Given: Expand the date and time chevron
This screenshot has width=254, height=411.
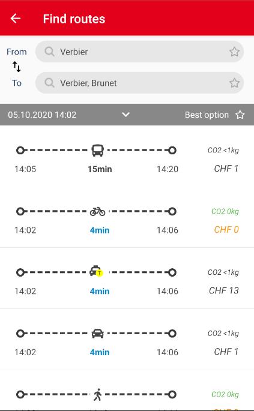Looking at the screenshot, I should point(125,115).
